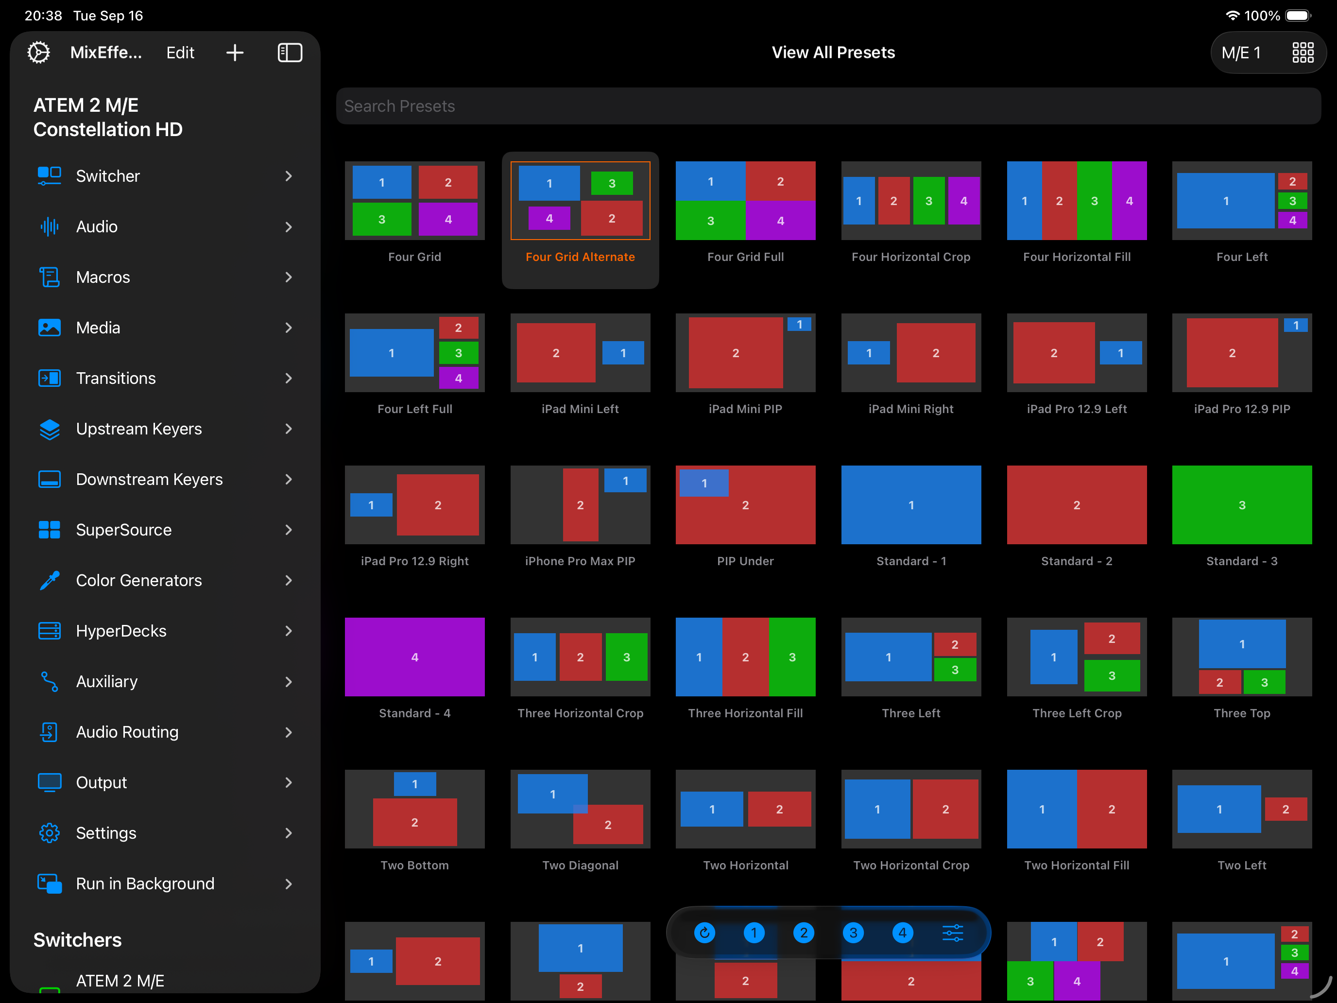
Task: Tap the plus icon to add switcher
Action: (x=235, y=52)
